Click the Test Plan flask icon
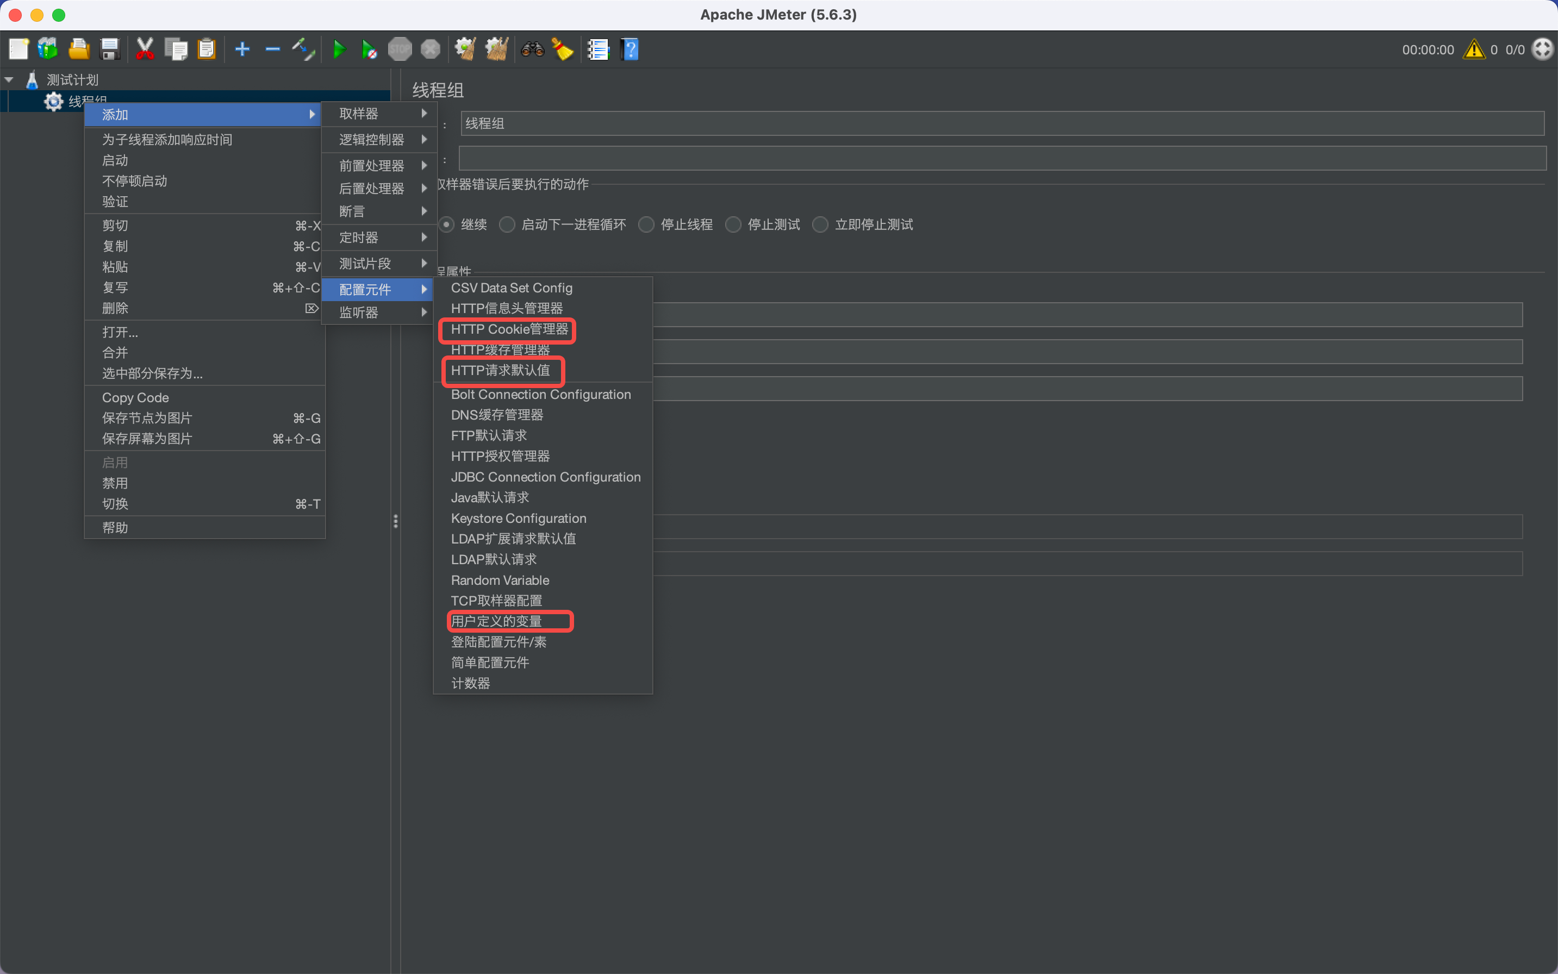This screenshot has height=974, width=1558. coord(32,80)
